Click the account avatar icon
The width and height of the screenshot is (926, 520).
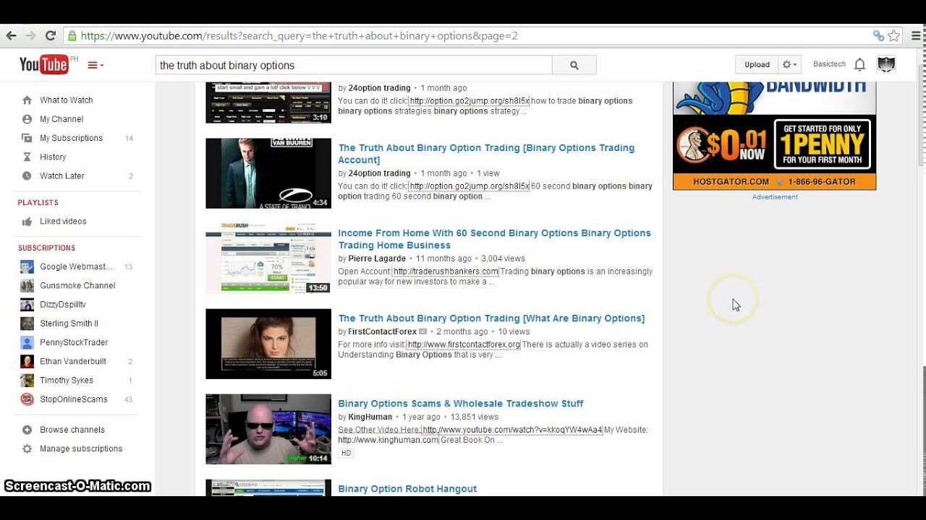[886, 64]
